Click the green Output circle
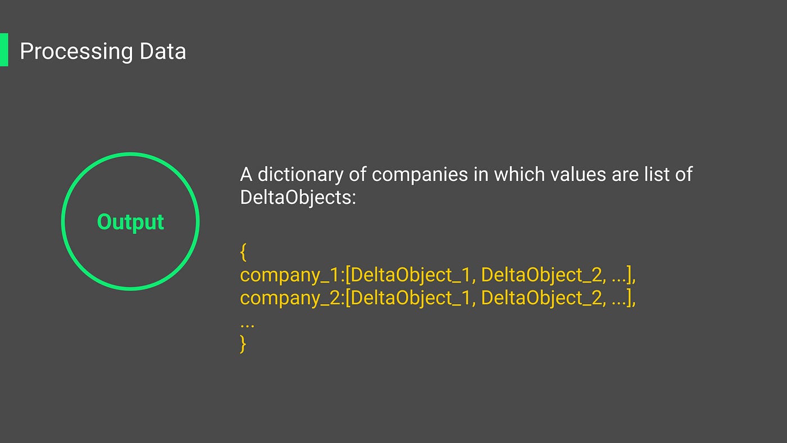Viewport: 787px width, 443px height. [130, 221]
